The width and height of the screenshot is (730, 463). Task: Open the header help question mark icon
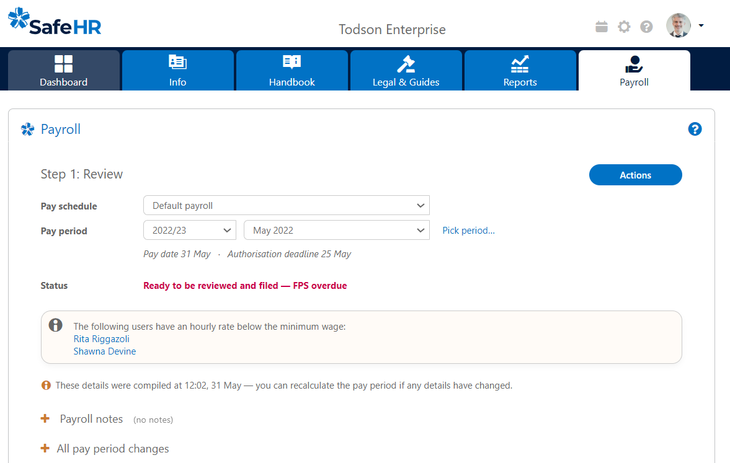[646, 27]
